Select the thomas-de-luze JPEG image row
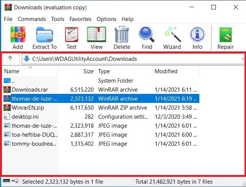Viewport: 246px width, 187px height. click(101, 126)
